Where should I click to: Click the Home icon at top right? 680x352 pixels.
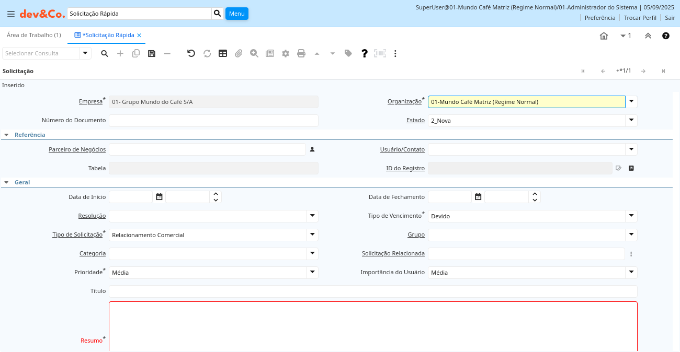(x=604, y=36)
